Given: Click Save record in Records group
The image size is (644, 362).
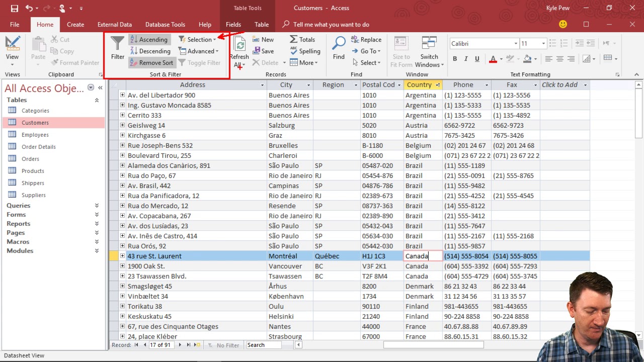Looking at the screenshot, I should (x=263, y=51).
